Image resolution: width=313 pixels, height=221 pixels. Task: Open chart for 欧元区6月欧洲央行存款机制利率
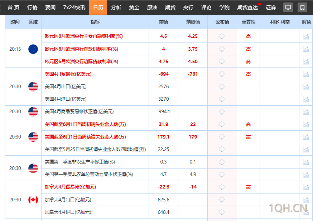coord(306,49)
